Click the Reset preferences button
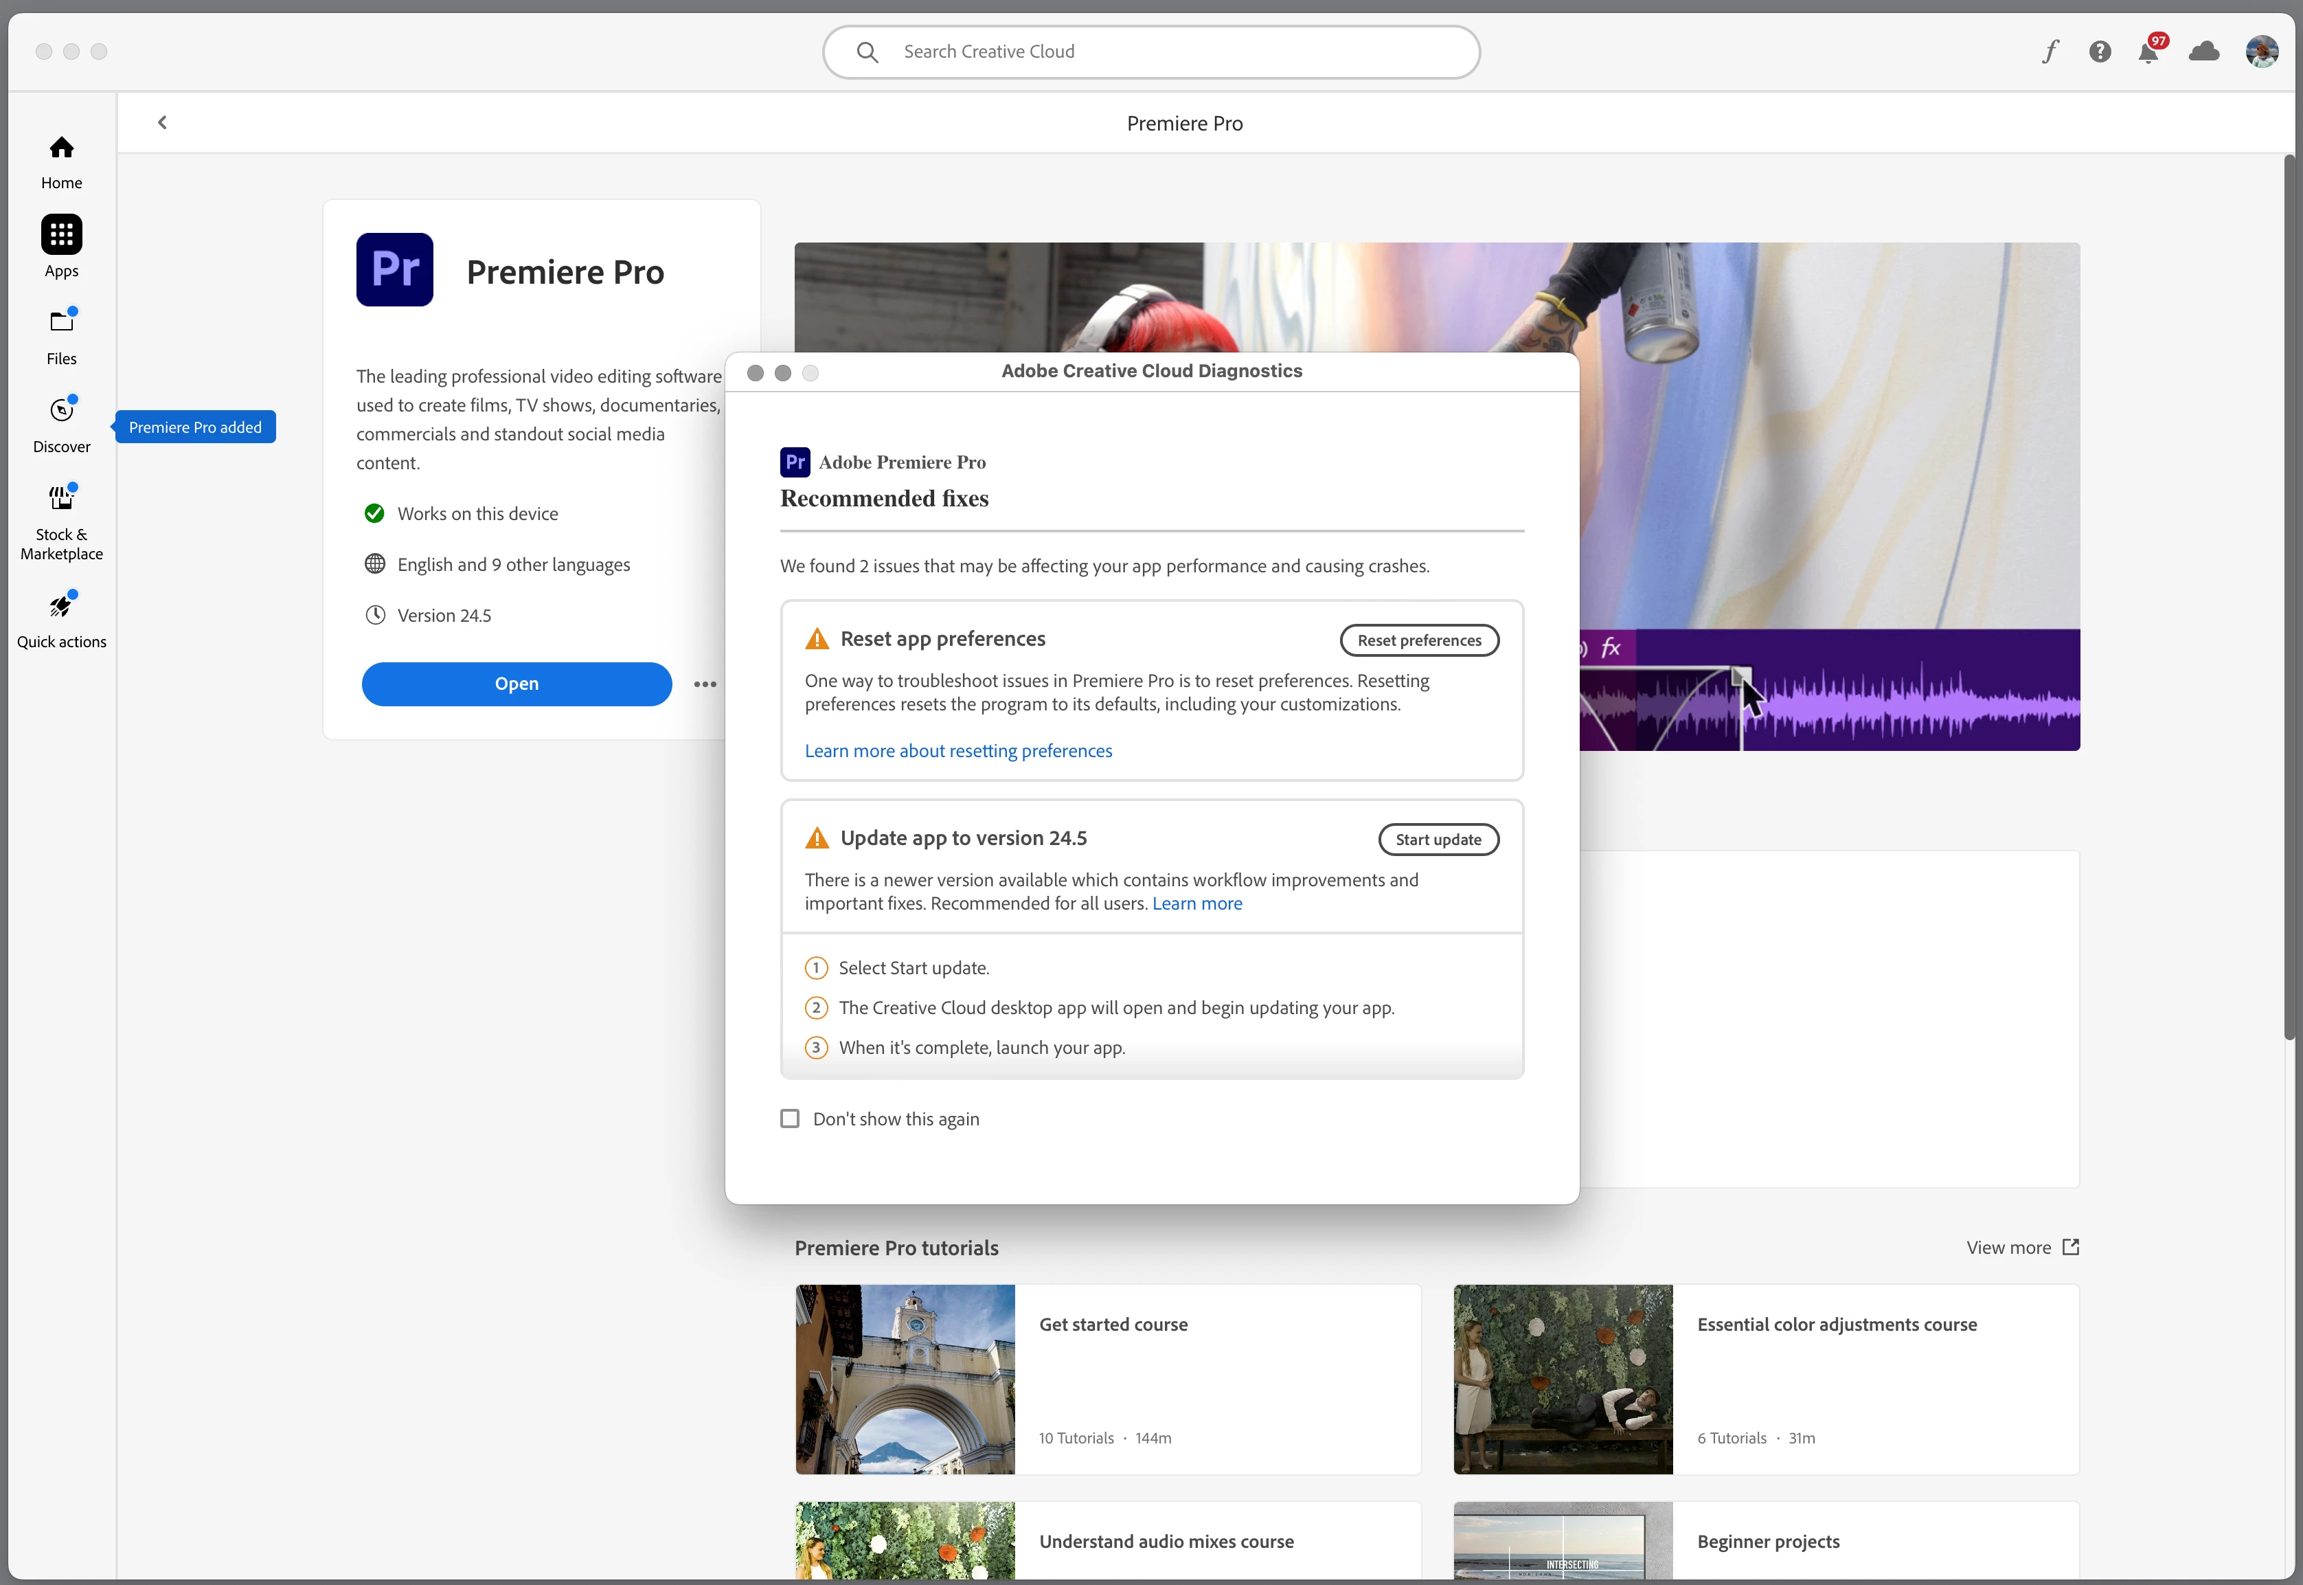Viewport: 2303px width, 1585px height. (1418, 640)
